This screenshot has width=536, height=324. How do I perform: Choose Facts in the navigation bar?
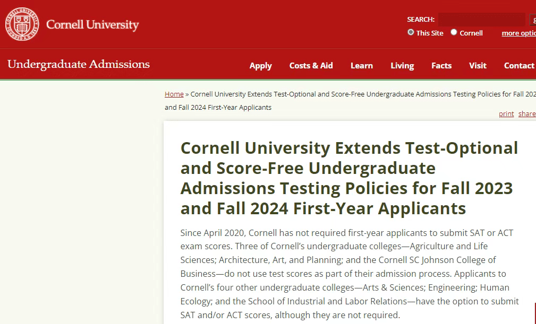[x=441, y=66]
